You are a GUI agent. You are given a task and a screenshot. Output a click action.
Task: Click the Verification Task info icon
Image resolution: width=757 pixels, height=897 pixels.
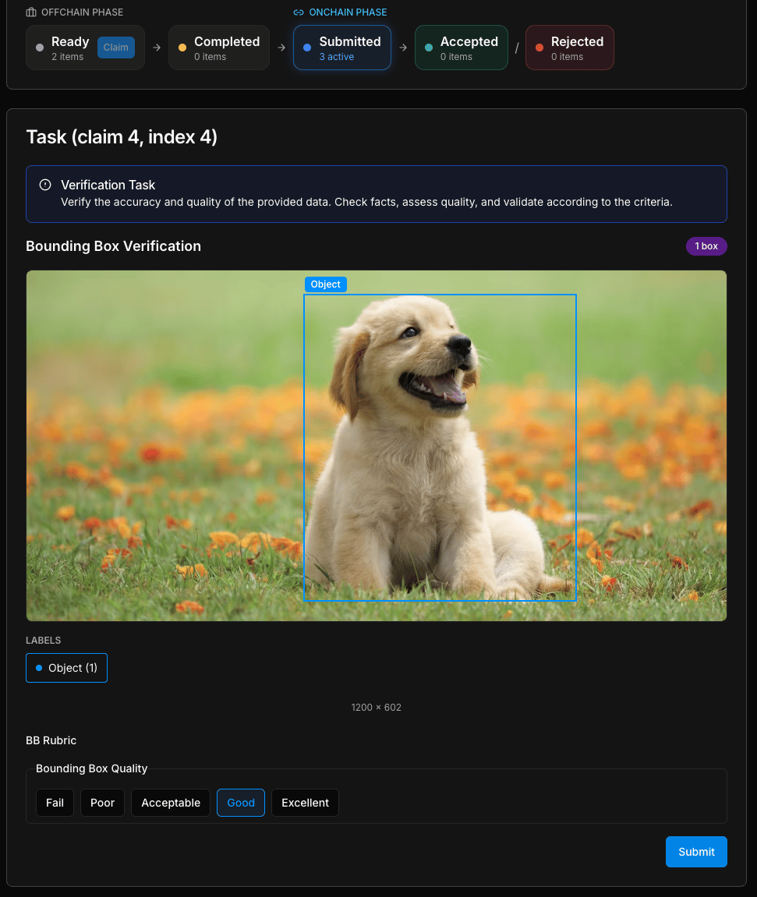click(45, 185)
